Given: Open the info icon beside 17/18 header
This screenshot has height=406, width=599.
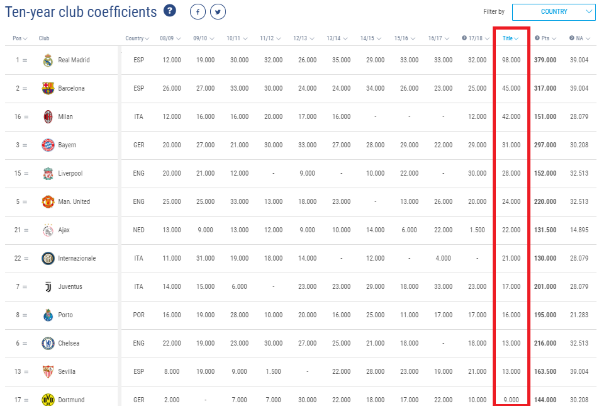Looking at the screenshot, I should point(463,38).
